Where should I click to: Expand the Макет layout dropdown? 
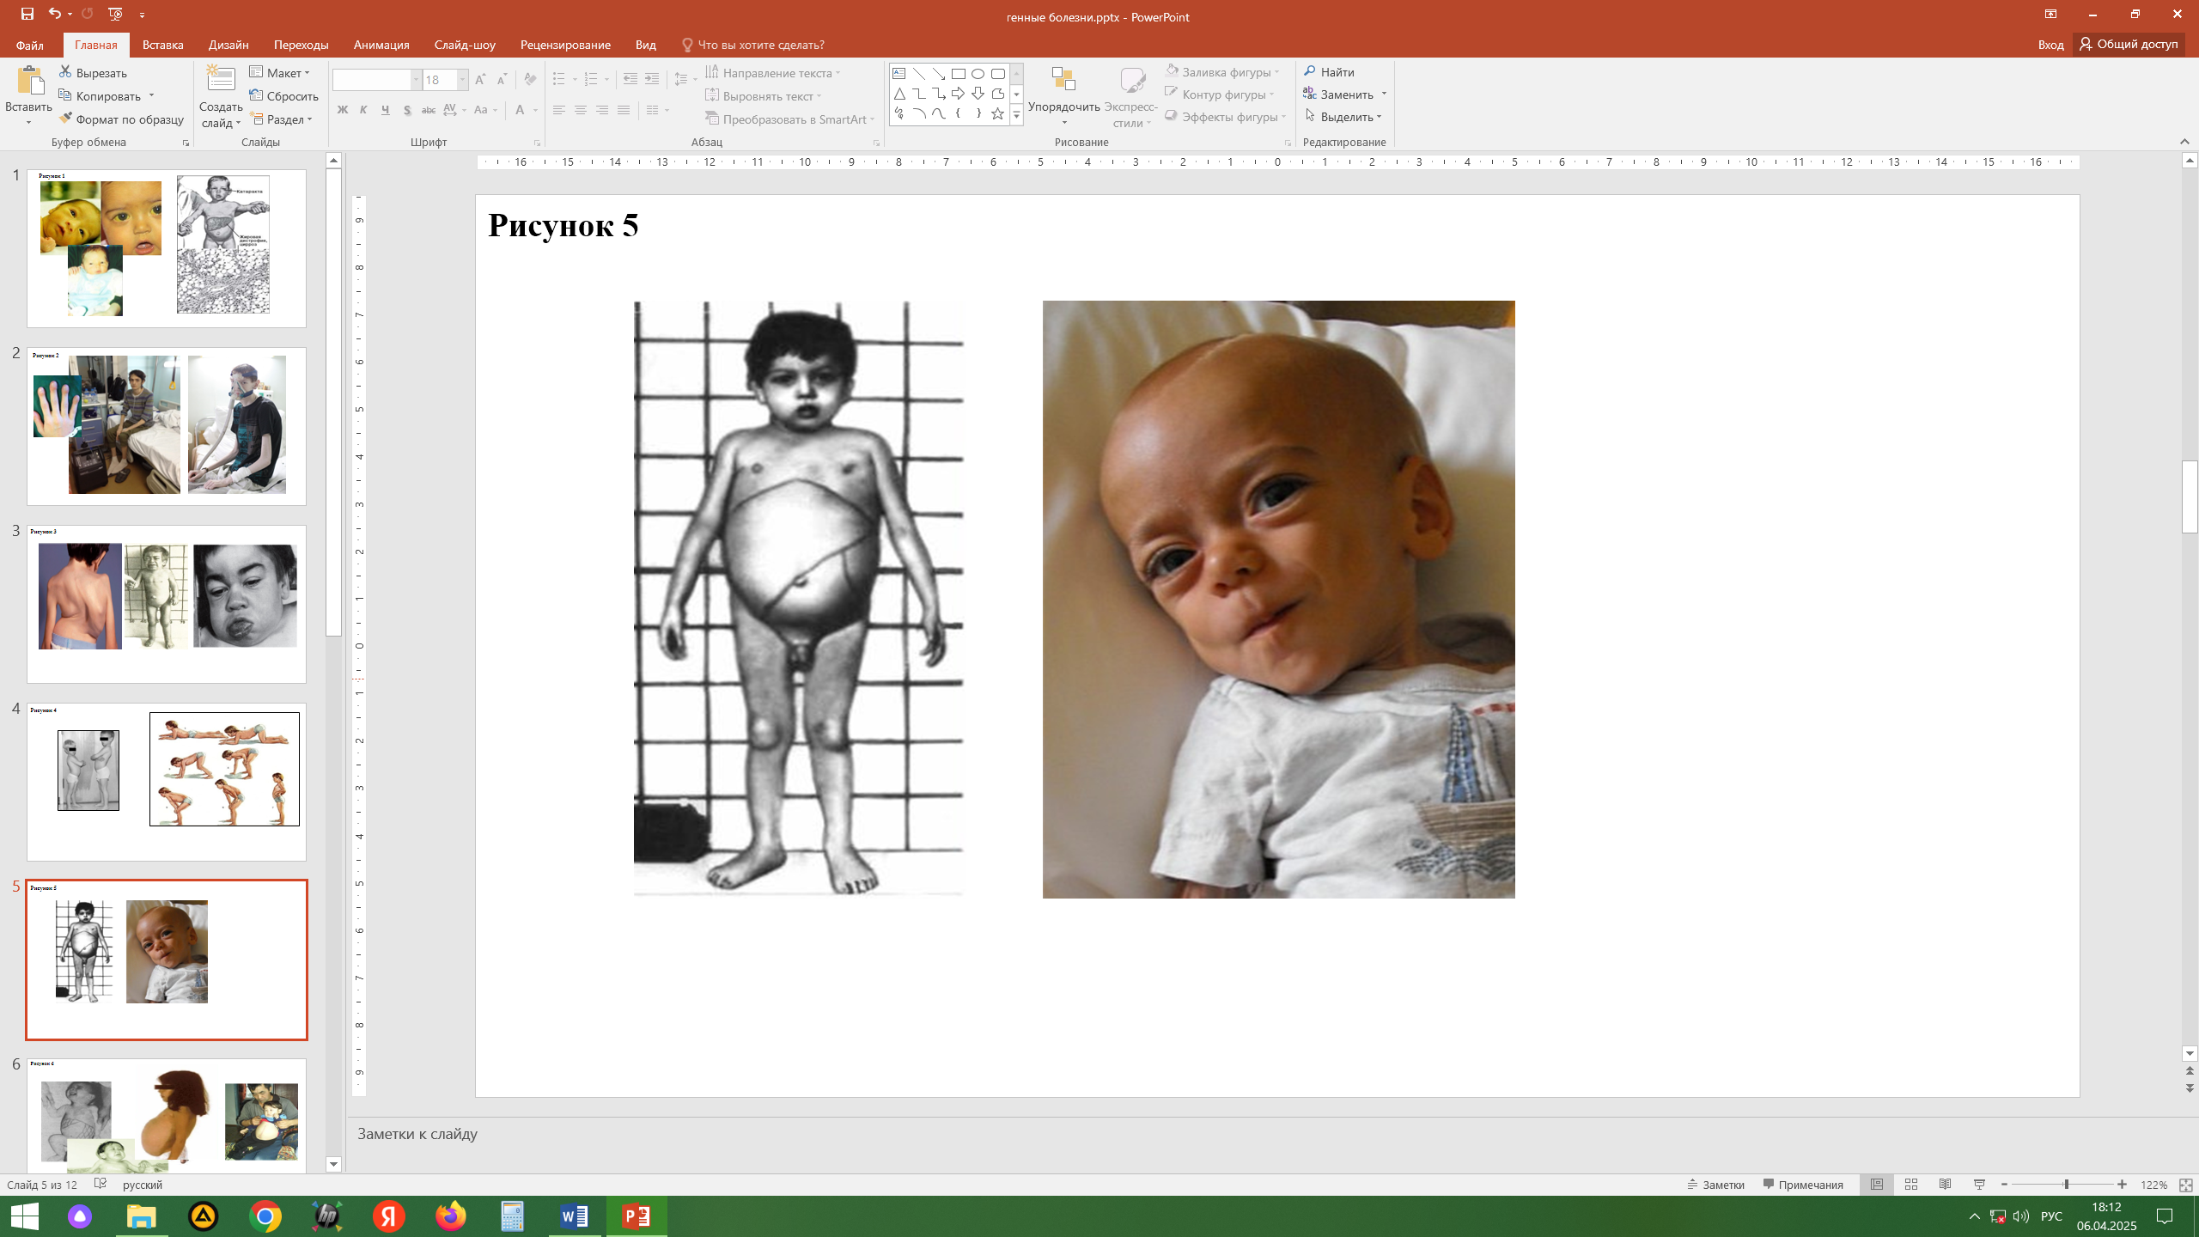[x=280, y=73]
